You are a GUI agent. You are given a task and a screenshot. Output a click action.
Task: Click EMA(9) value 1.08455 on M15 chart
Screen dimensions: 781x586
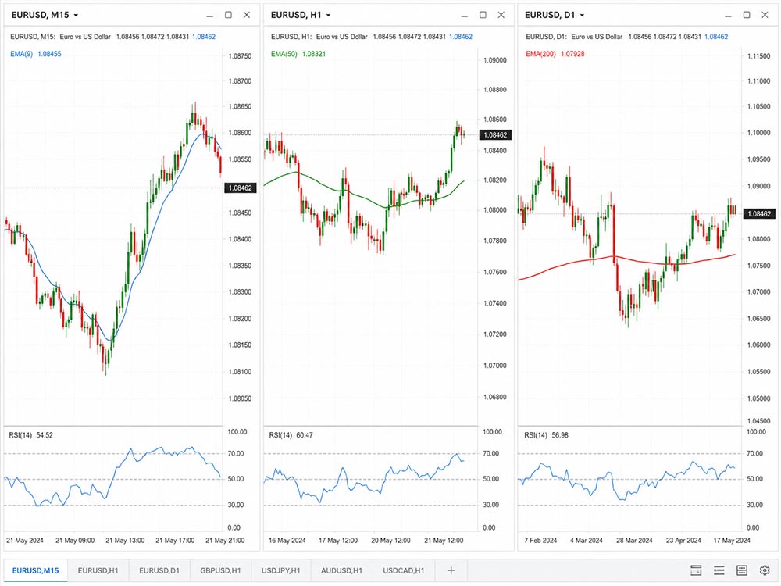pyautogui.click(x=49, y=54)
